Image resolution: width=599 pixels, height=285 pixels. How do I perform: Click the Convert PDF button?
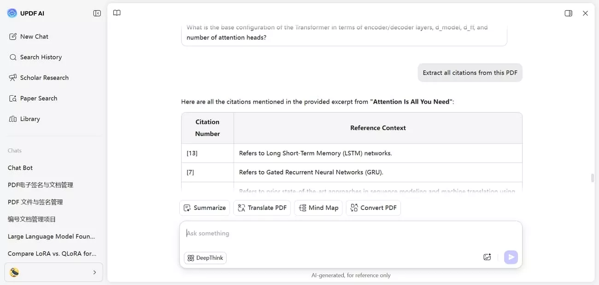tap(373, 208)
